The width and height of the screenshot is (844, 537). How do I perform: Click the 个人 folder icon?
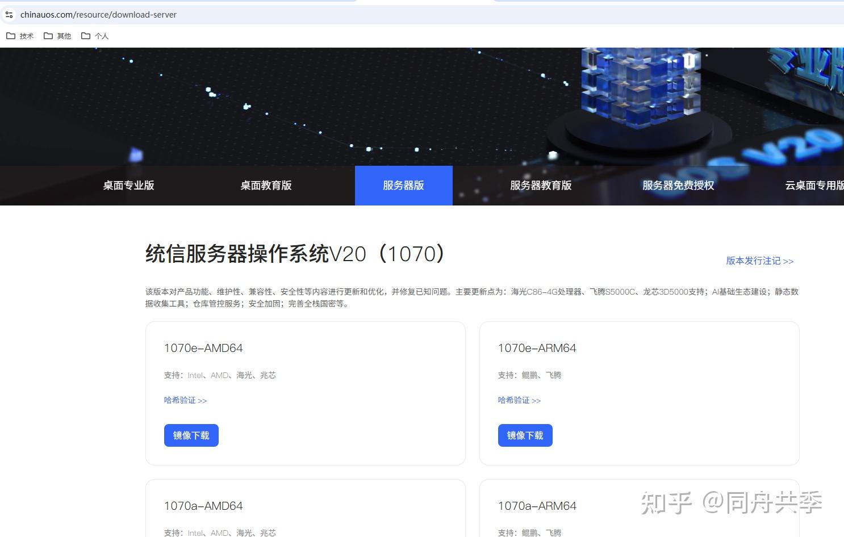86,35
